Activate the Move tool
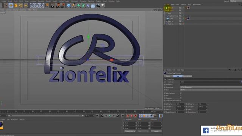This screenshot has height=136, width=242. click(11, 6)
